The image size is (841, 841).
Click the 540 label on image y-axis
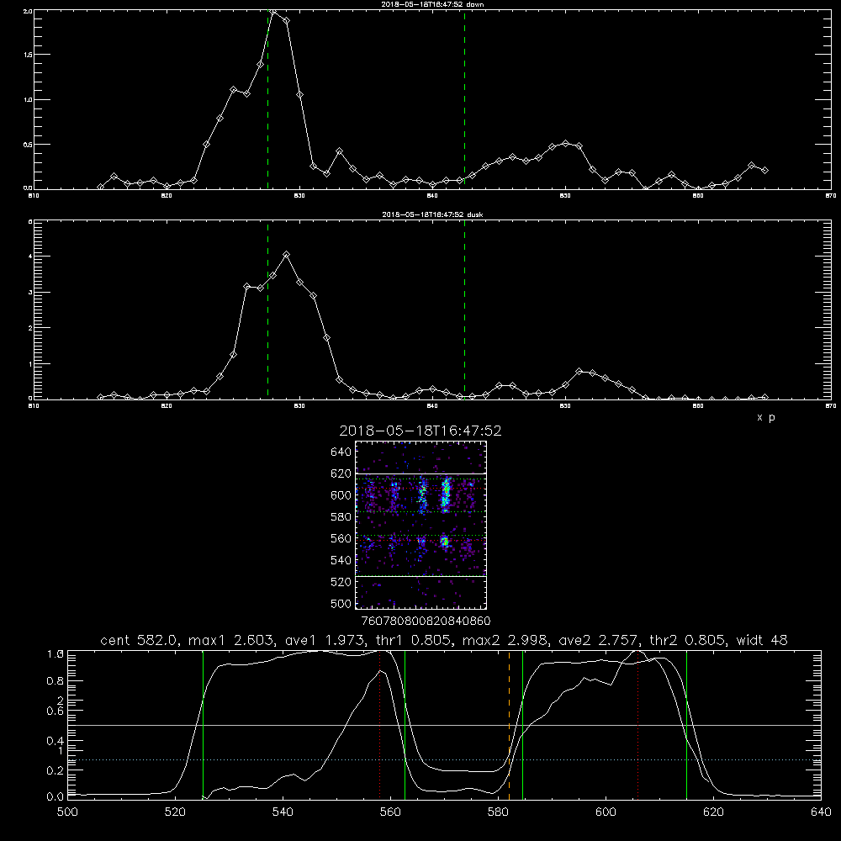[341, 560]
